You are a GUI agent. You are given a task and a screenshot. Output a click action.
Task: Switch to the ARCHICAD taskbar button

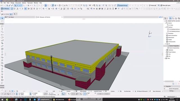(44, 100)
